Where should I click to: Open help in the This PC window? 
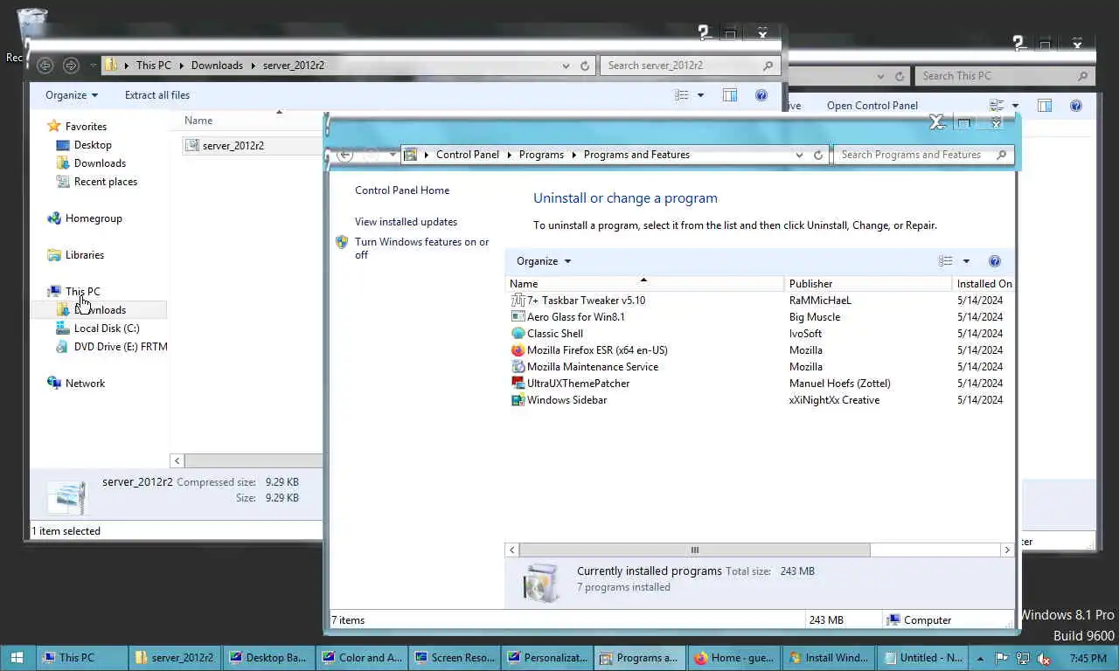[x=1076, y=106]
